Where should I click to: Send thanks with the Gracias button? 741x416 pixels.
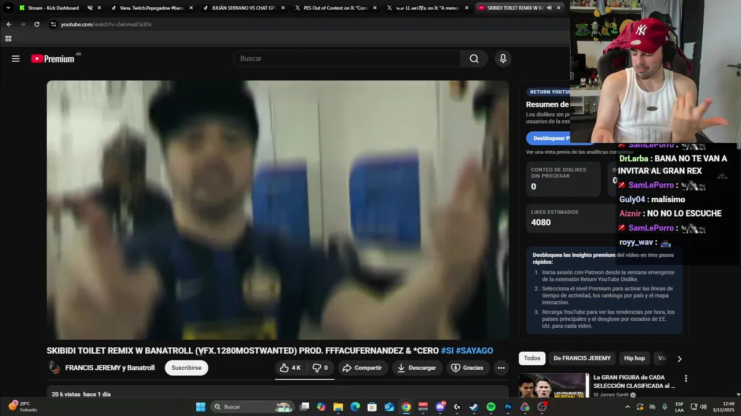(x=467, y=367)
